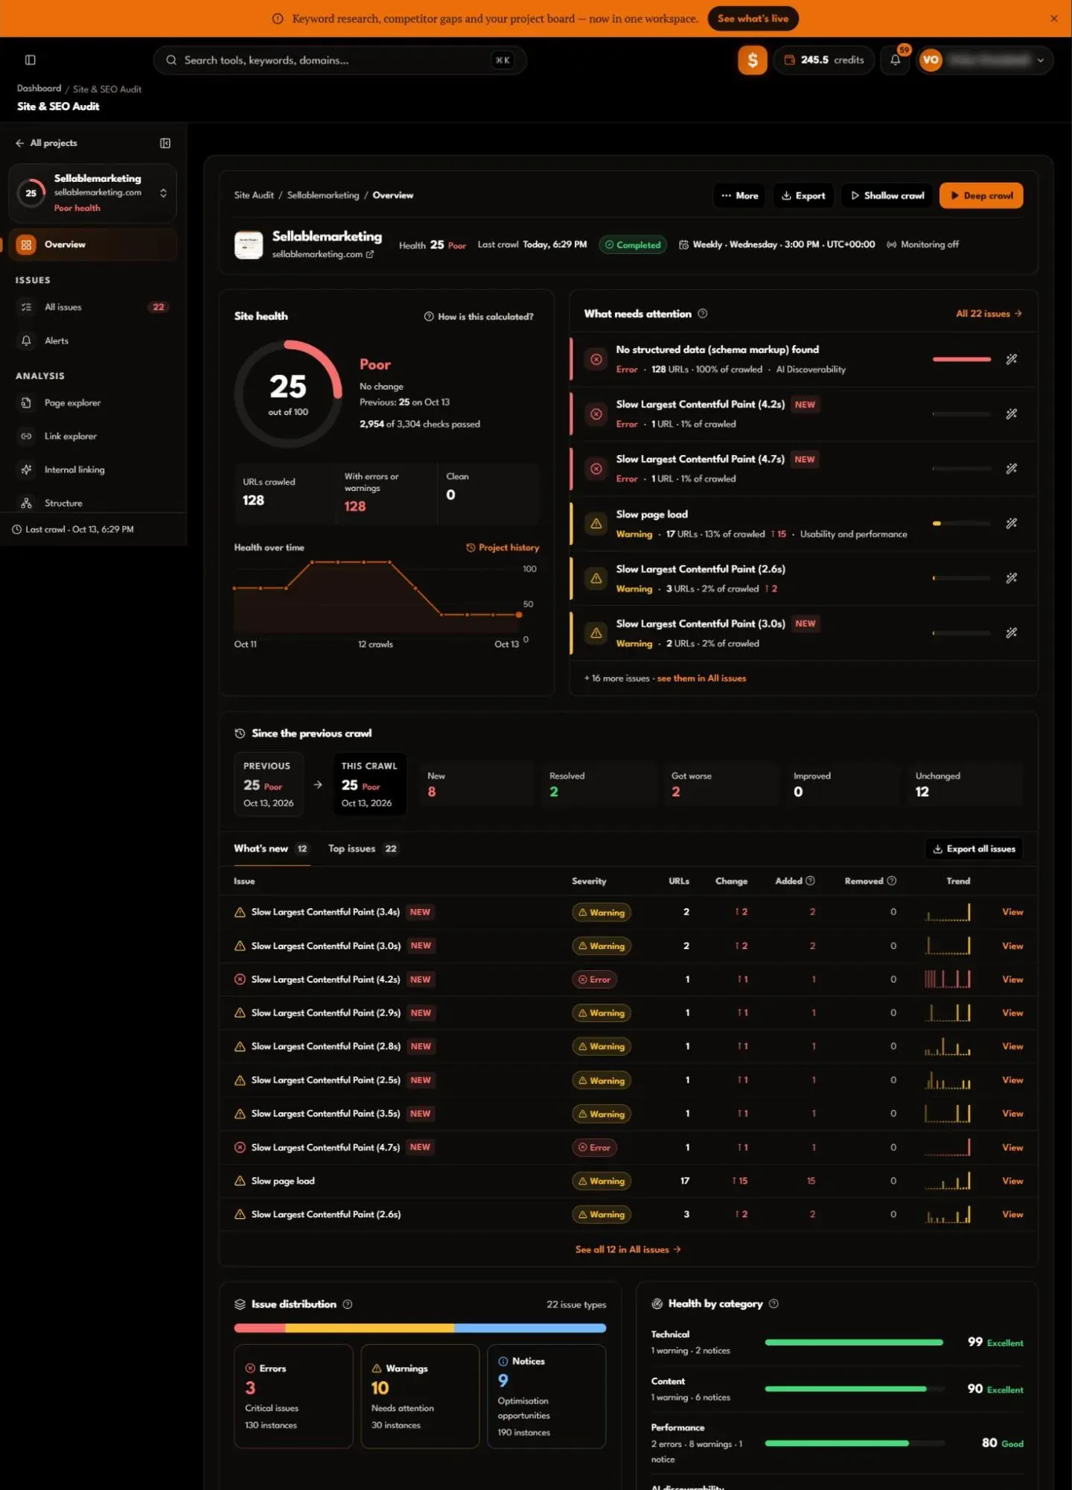The height and width of the screenshot is (1490, 1072).
Task: Open the More options menu
Action: [x=739, y=195]
